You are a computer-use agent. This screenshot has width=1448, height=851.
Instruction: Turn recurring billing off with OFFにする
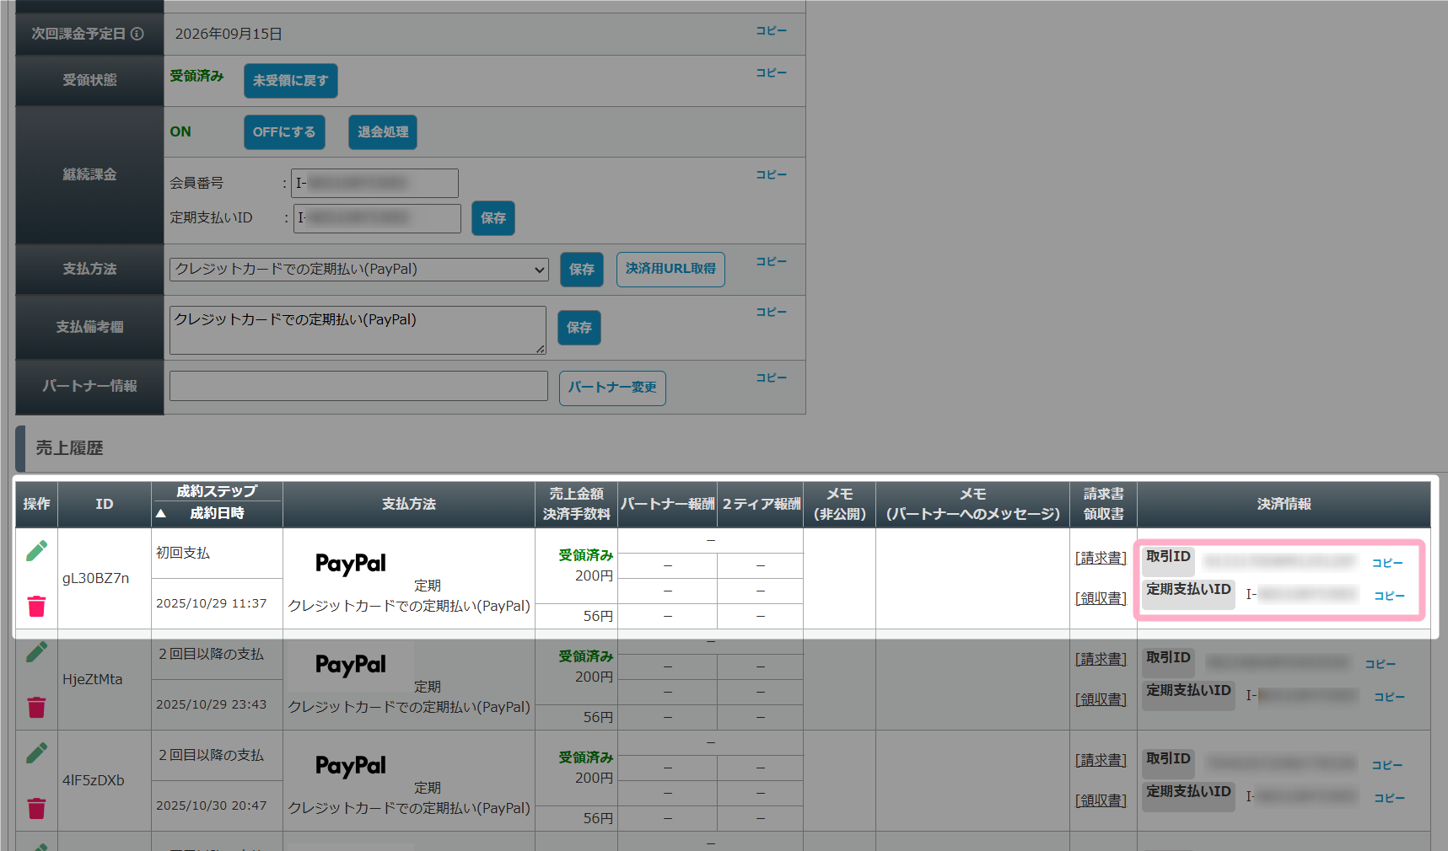[284, 132]
